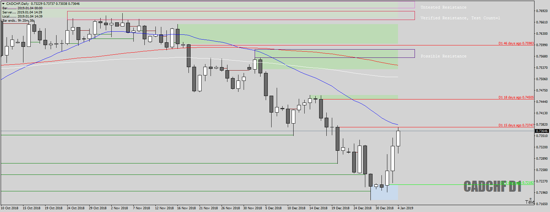Select the 'Text' label object on chart
This screenshot has height=212, width=550.
(530, 202)
